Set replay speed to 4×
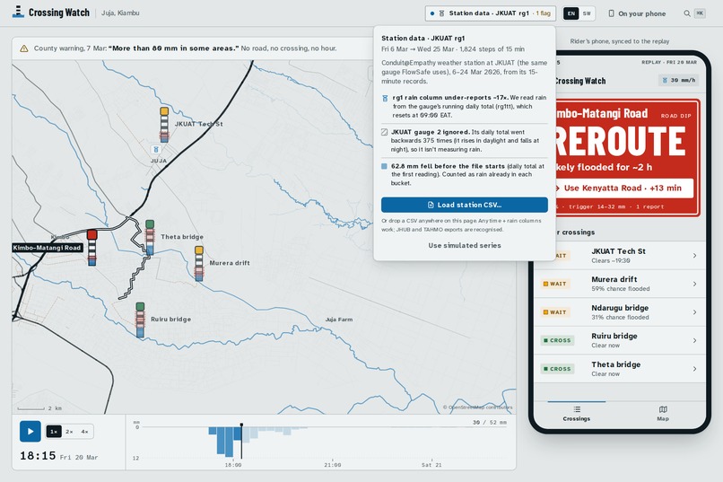Screen dimensions: 723x482 85,432
